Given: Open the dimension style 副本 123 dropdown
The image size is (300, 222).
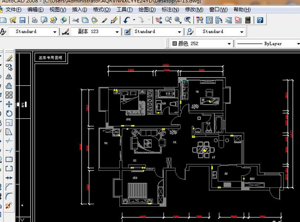Looking at the screenshot, I should click(x=95, y=31).
